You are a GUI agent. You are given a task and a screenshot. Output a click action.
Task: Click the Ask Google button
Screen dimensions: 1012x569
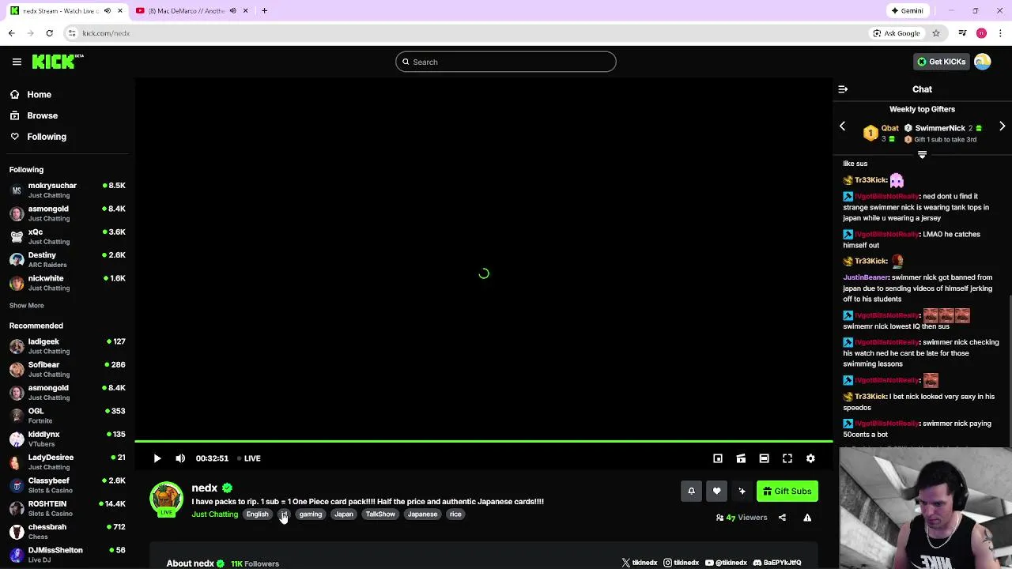(897, 33)
